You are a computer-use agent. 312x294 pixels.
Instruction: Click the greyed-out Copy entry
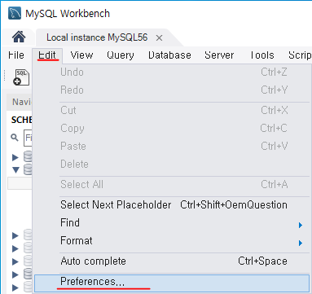(x=172, y=129)
